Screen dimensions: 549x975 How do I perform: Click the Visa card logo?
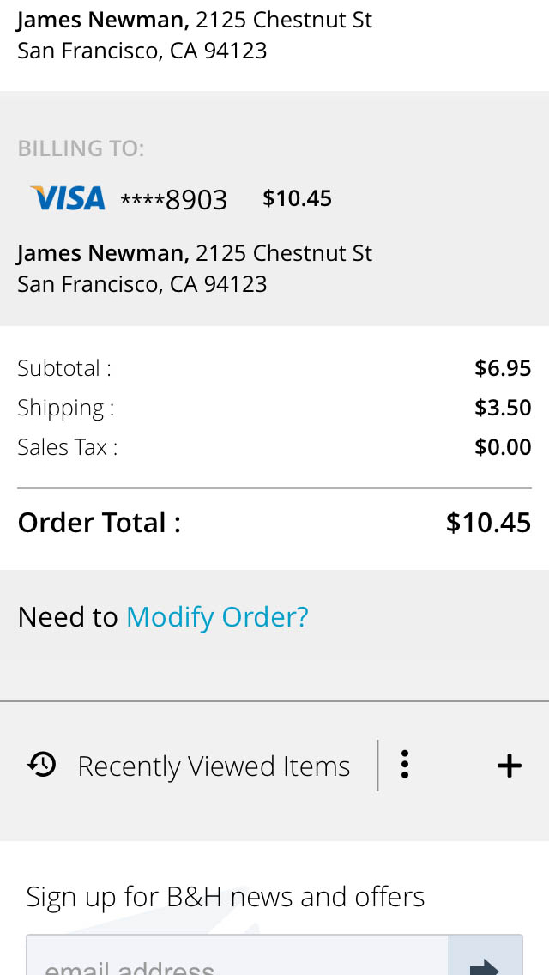68,198
